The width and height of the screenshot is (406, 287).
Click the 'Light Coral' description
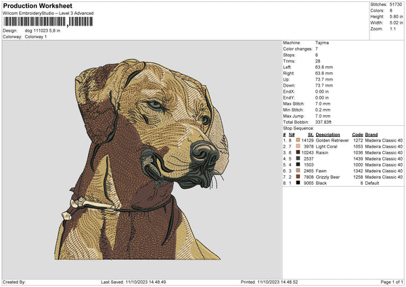(x=327, y=147)
